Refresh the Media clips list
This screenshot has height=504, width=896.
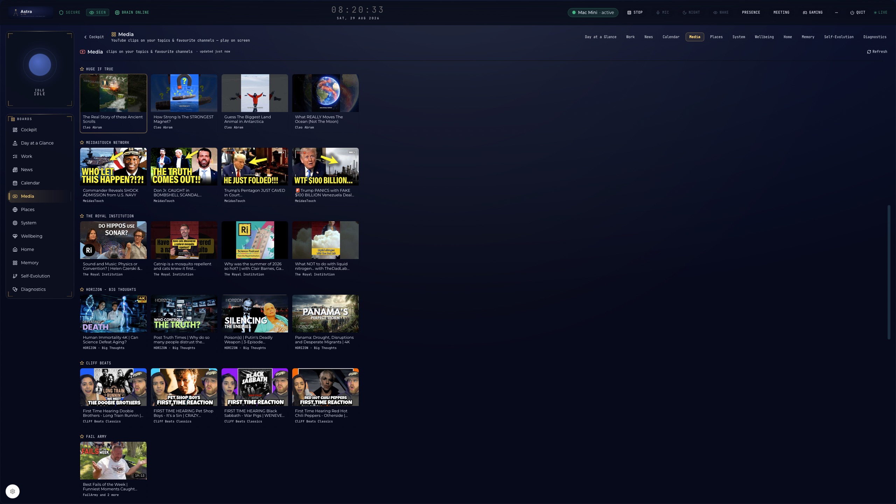tap(877, 52)
